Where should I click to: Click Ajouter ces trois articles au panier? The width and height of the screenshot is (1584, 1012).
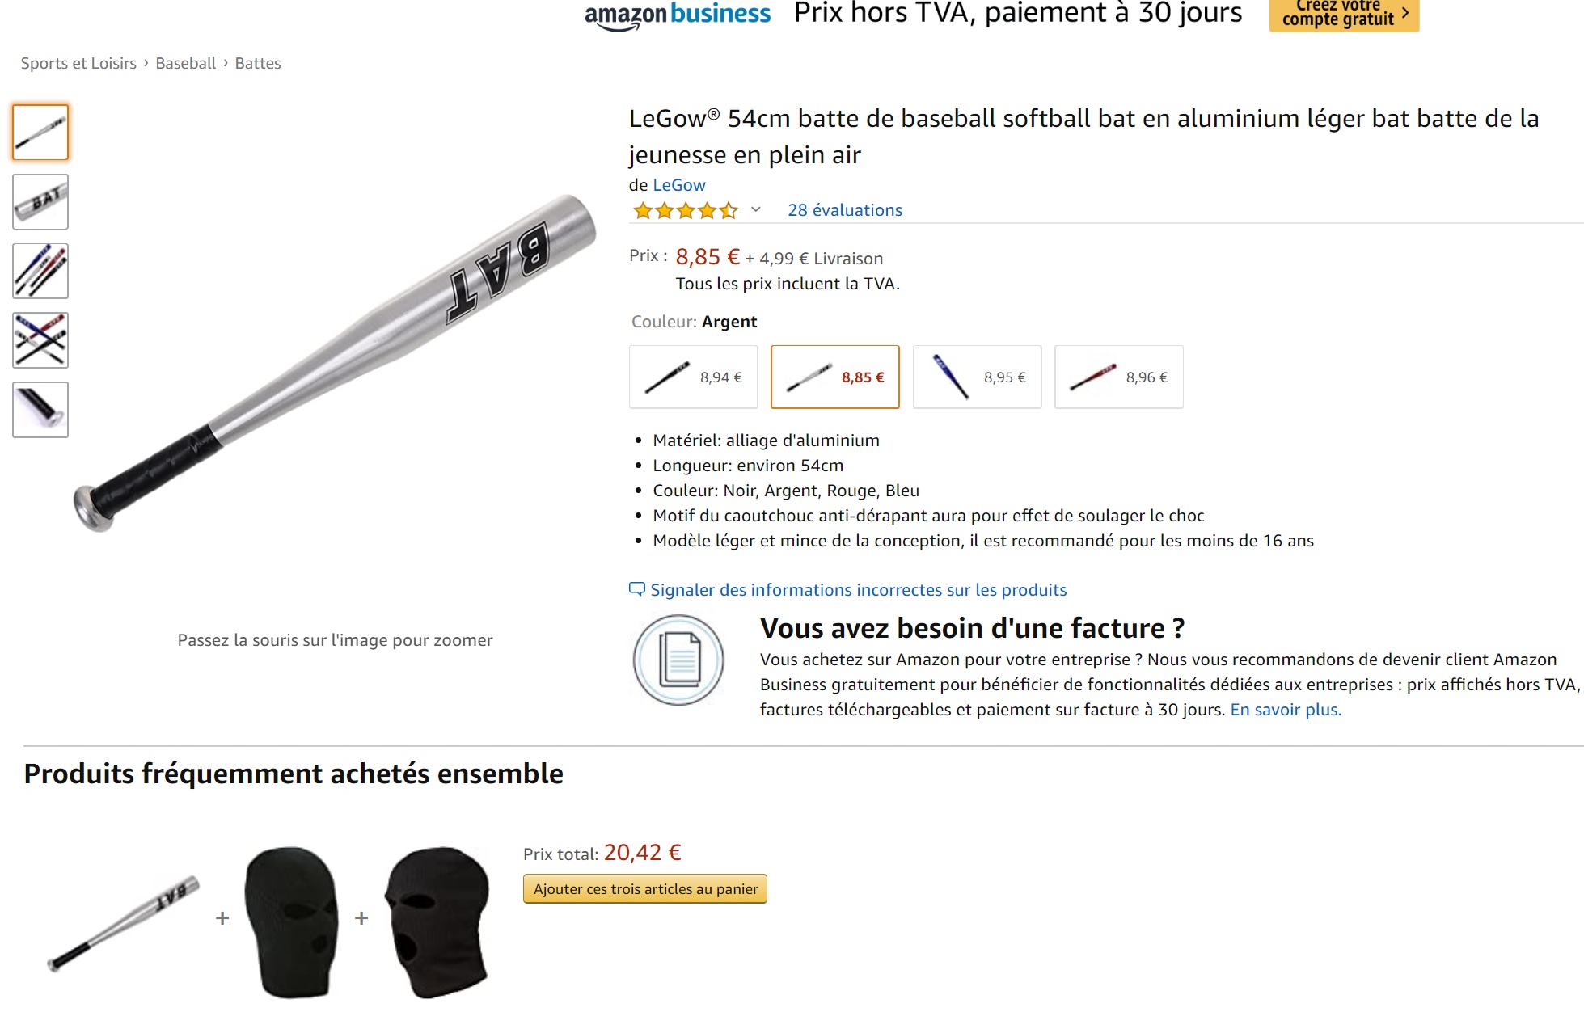tap(645, 889)
